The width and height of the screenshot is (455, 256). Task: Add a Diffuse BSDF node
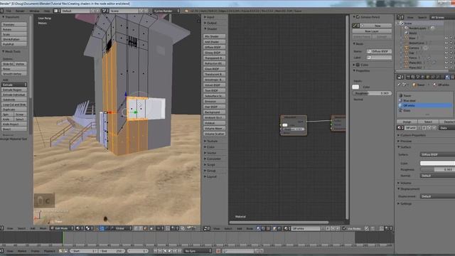(x=215, y=48)
